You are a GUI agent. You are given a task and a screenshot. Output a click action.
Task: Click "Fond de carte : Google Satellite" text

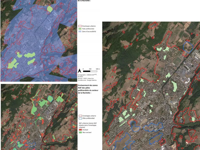coord(87,80)
